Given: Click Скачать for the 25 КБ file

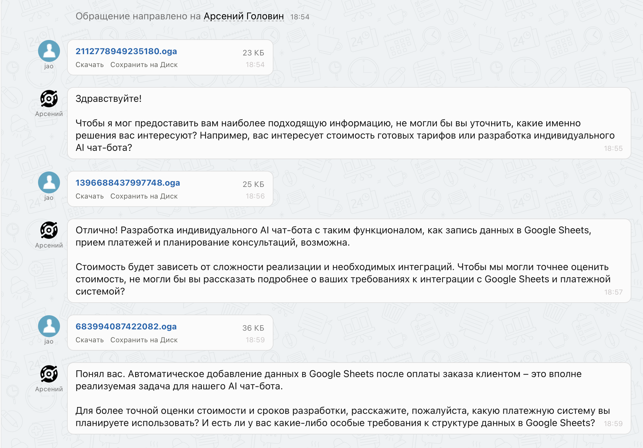Looking at the screenshot, I should tap(90, 196).
